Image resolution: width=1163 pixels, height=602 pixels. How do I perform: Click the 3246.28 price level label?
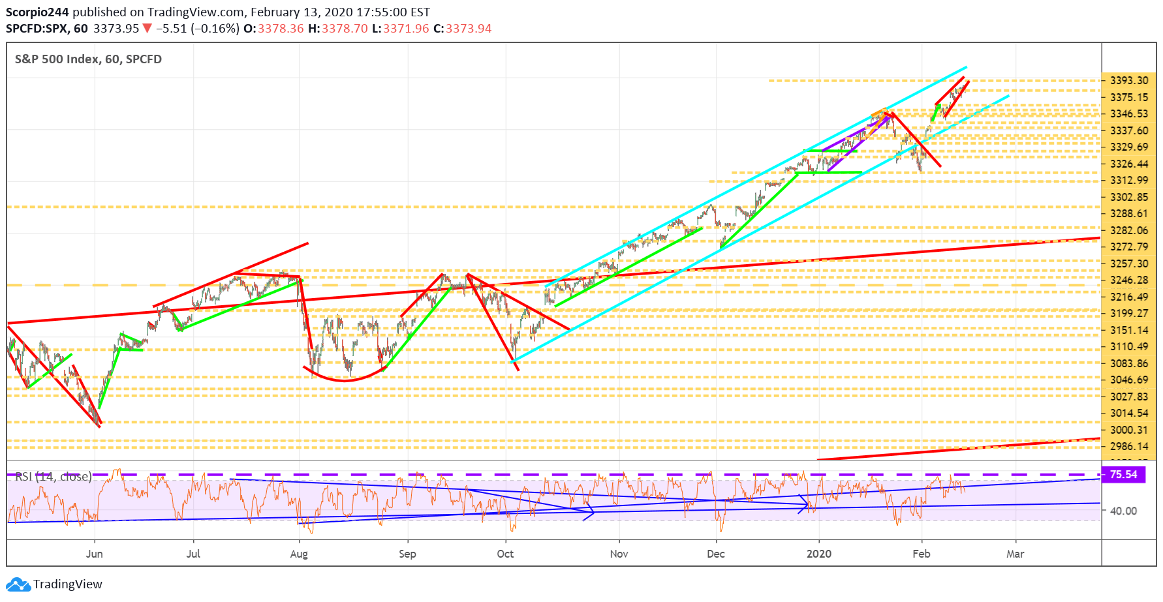pyautogui.click(x=1129, y=280)
